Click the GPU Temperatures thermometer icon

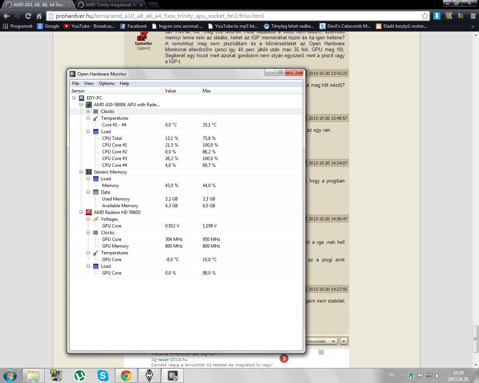(96, 253)
